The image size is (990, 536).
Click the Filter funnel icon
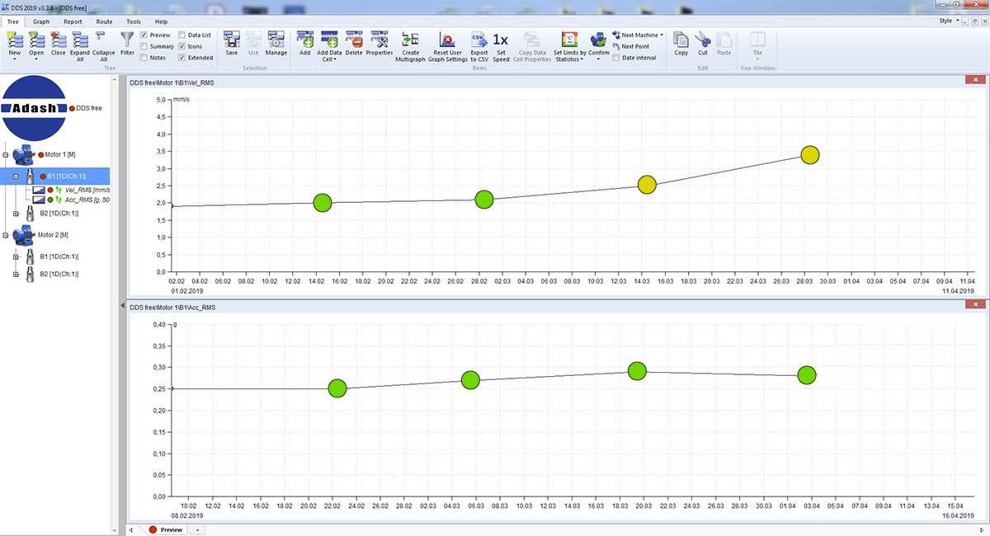tap(127, 39)
